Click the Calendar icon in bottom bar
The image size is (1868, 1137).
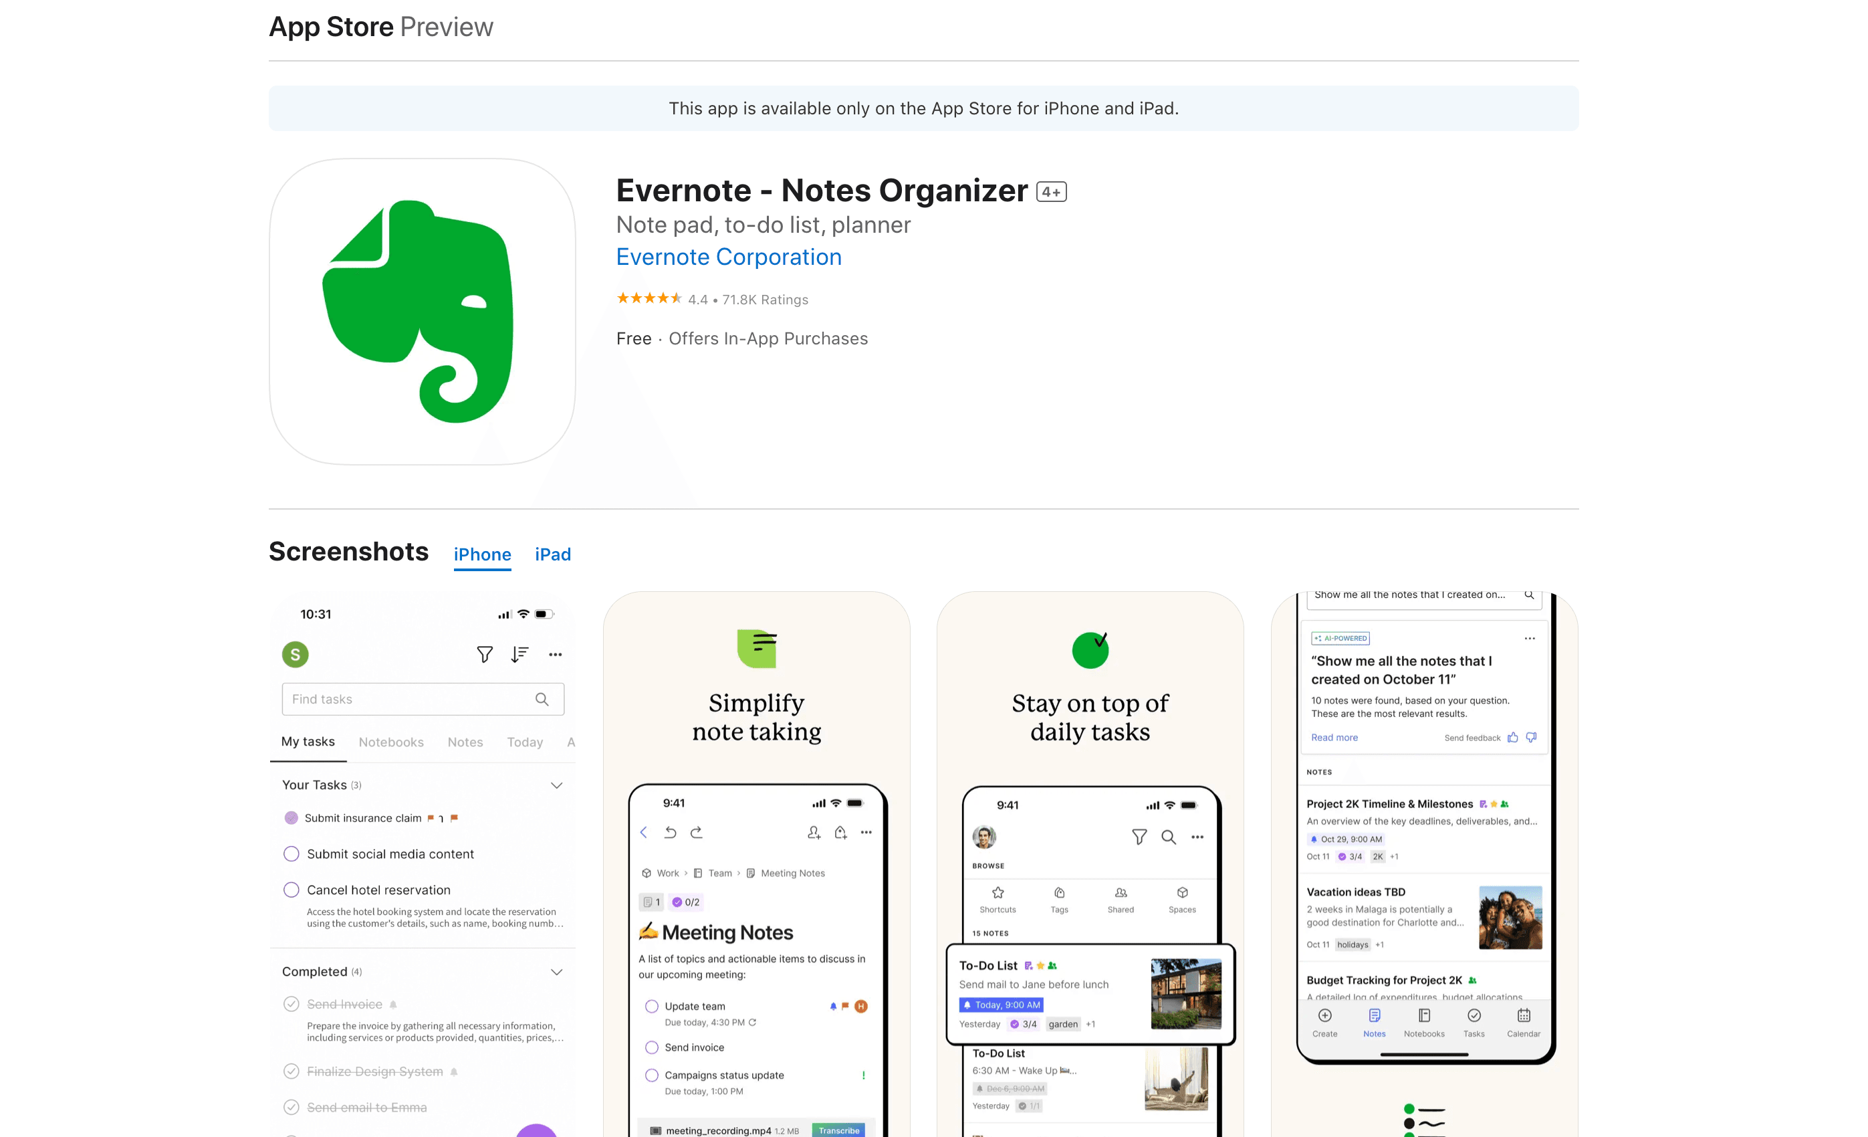click(x=1523, y=1016)
